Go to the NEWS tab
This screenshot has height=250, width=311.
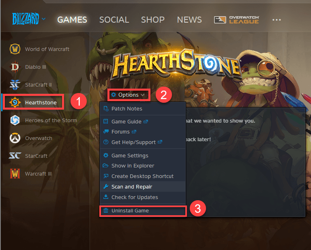coord(189,20)
